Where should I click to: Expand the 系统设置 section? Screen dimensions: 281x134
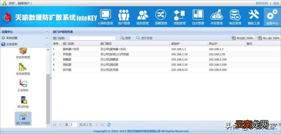point(47,38)
